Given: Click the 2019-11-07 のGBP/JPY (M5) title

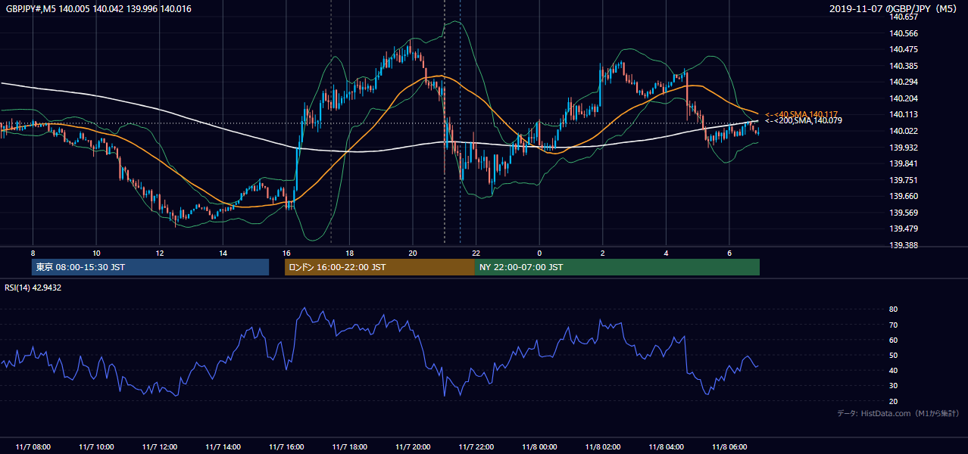Looking at the screenshot, I should [x=895, y=8].
